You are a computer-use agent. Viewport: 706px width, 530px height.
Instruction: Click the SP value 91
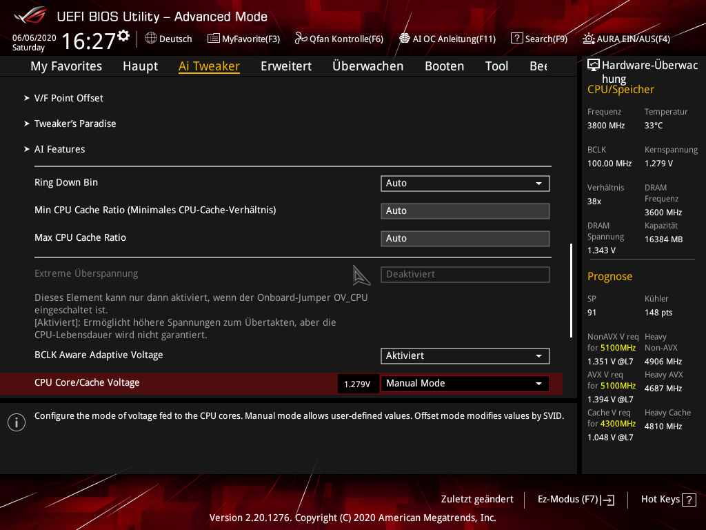coord(592,313)
